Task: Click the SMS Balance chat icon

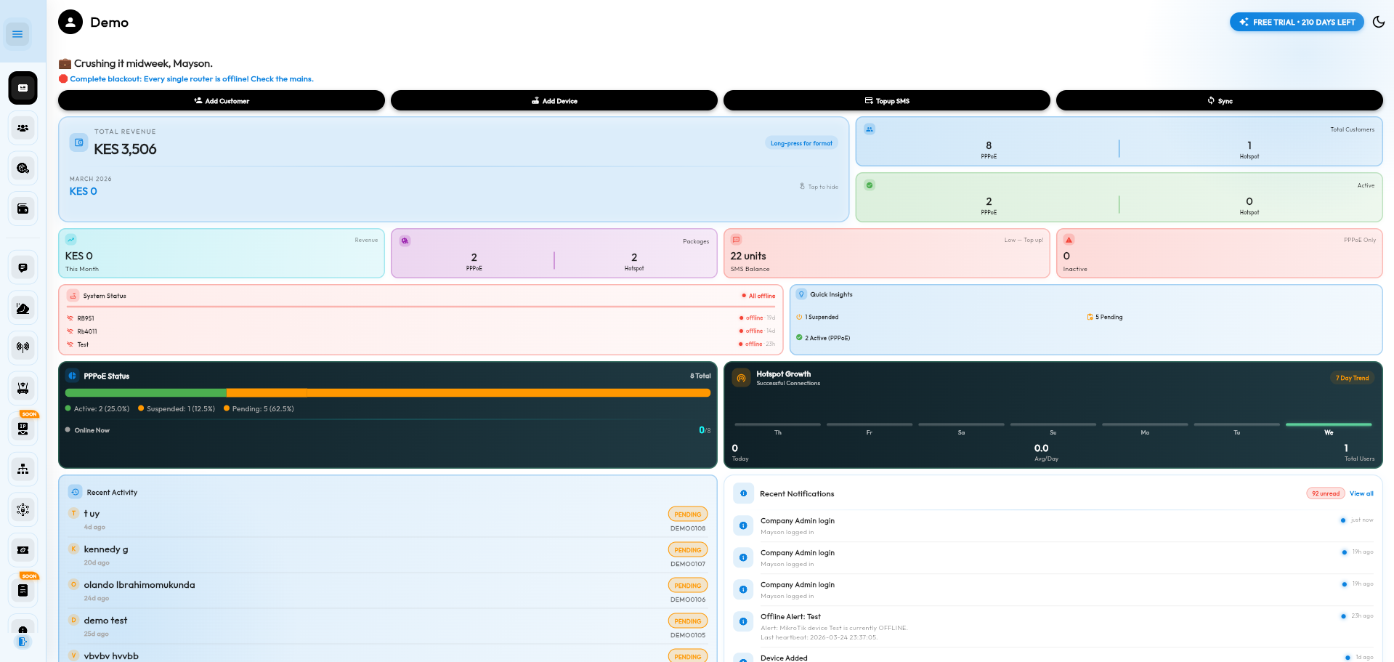Action: [736, 239]
